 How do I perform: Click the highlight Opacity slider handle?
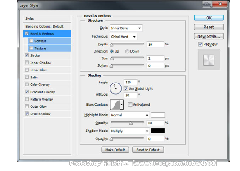[130, 123]
